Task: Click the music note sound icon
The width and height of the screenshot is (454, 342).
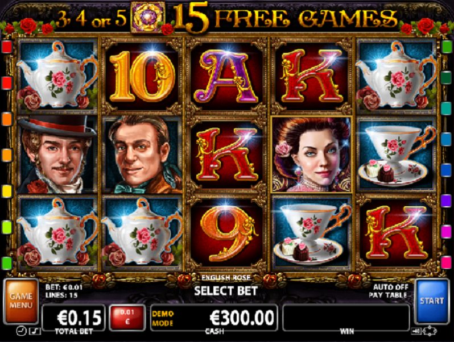Action: pyautogui.click(x=35, y=331)
